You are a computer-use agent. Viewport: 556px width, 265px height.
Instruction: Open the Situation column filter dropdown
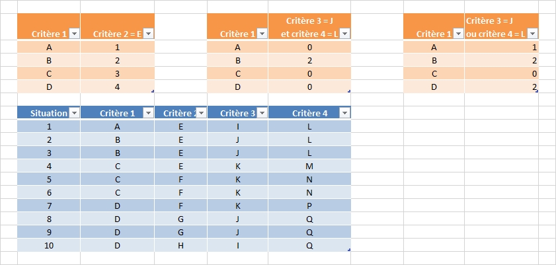(x=74, y=113)
